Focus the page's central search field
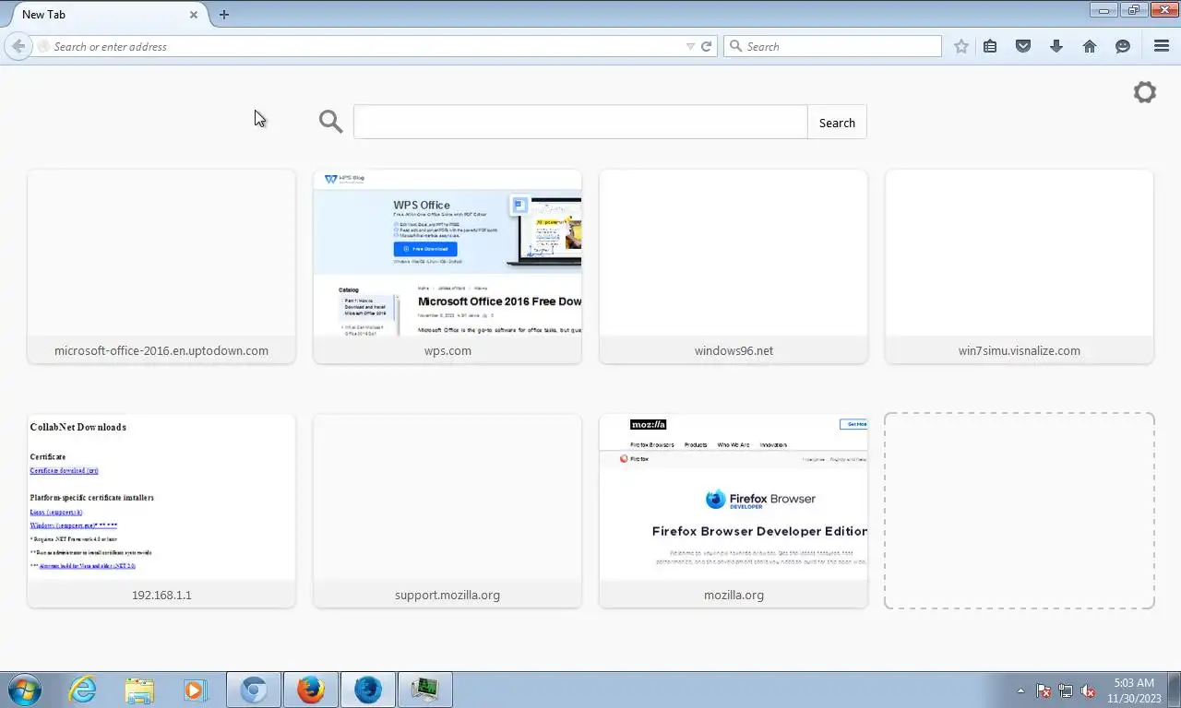The height and width of the screenshot is (708, 1181). pos(580,122)
